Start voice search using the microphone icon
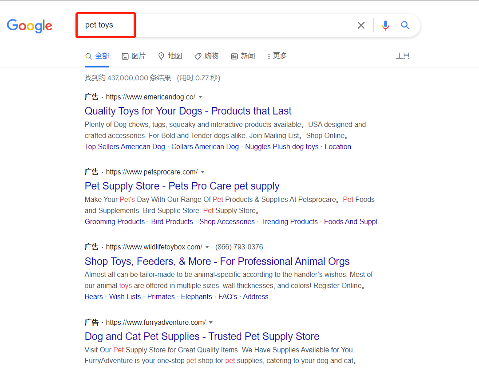This screenshot has width=479, height=371. pyautogui.click(x=385, y=25)
